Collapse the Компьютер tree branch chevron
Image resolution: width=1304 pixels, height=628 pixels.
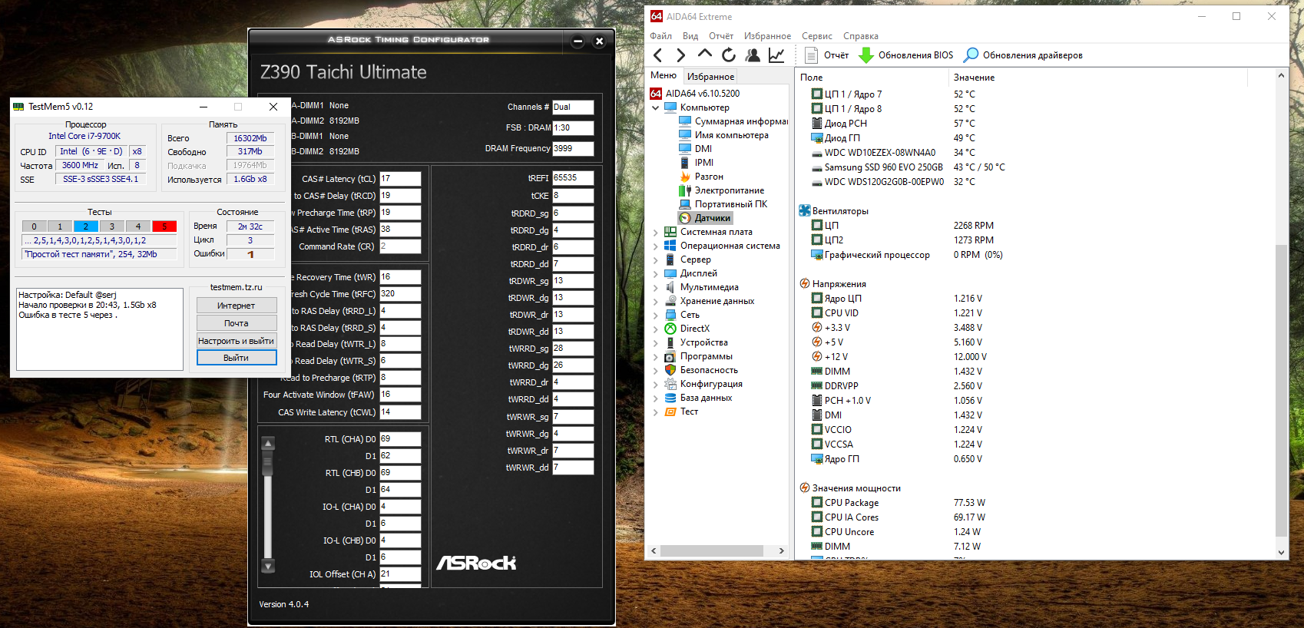pos(655,107)
